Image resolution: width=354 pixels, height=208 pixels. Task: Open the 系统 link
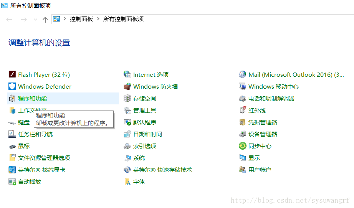click(139, 158)
